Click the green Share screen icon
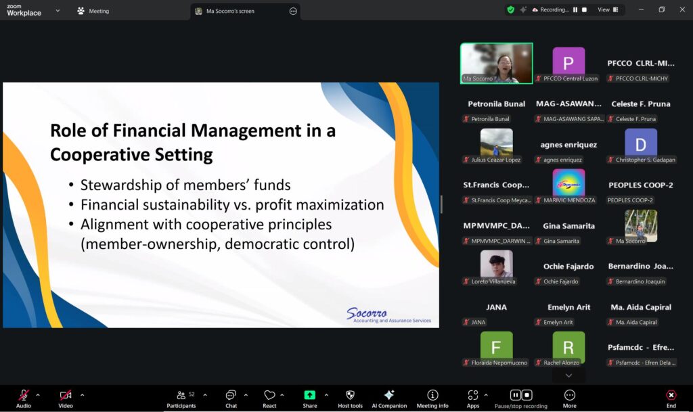The image size is (693, 412). 309,395
